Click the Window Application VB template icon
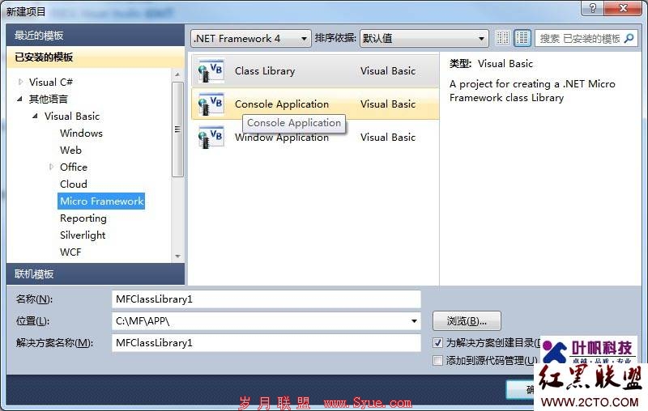Image resolution: width=648 pixels, height=411 pixels. tap(211, 137)
